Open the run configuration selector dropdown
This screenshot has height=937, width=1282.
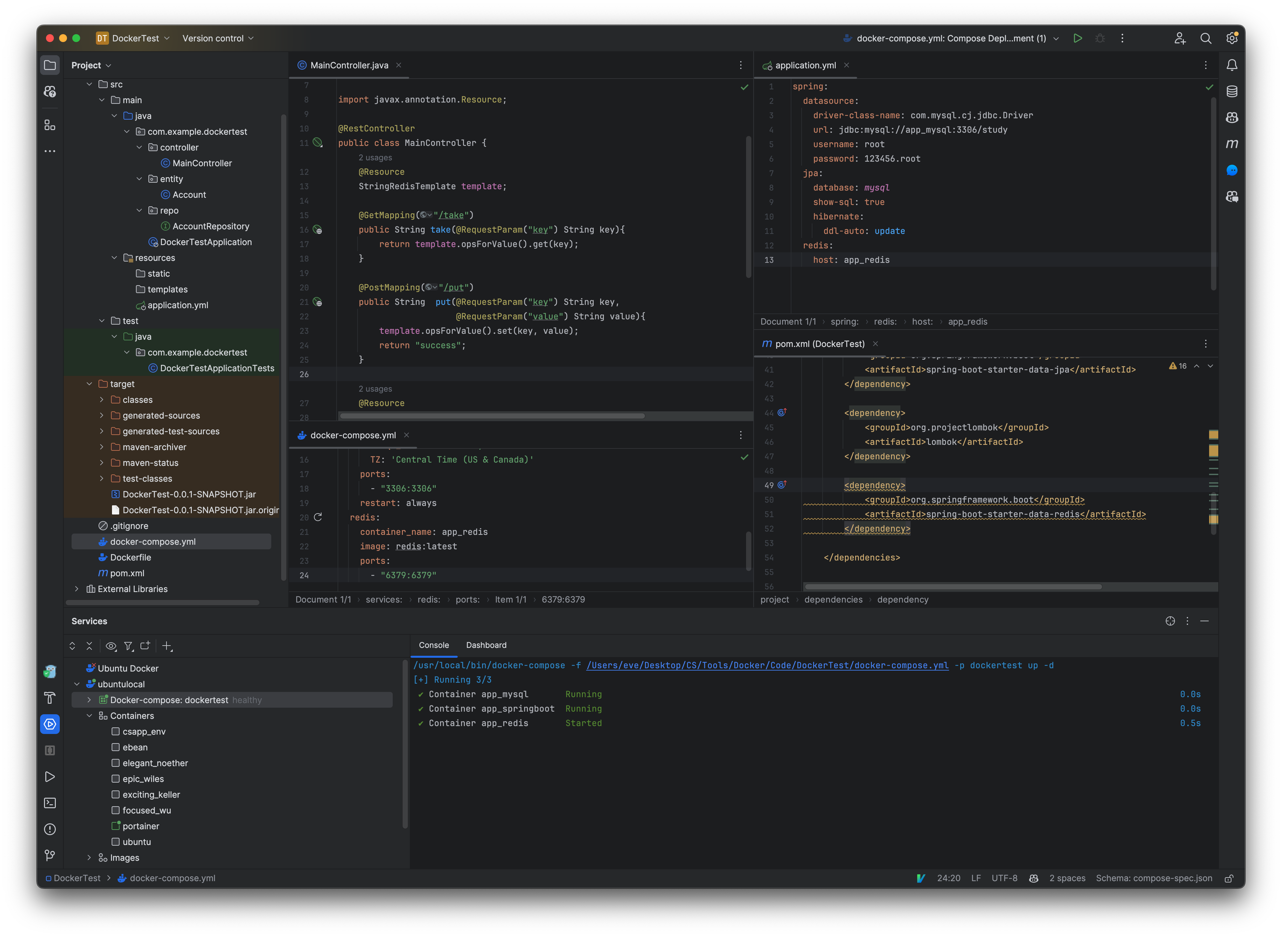951,38
